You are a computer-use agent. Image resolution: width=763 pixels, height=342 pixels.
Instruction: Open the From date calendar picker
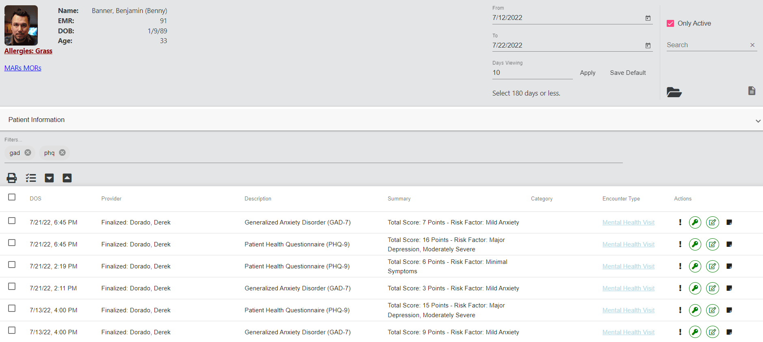pos(648,18)
